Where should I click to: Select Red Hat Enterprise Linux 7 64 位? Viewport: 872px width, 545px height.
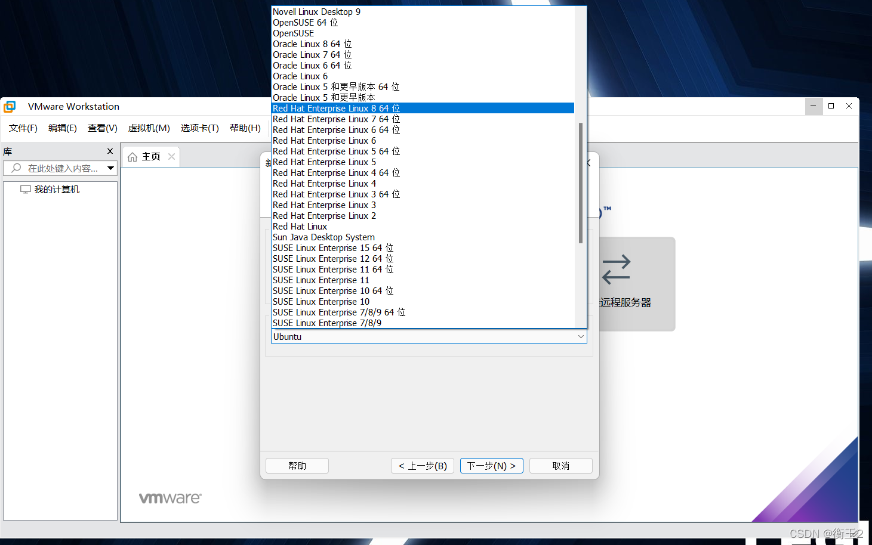(423, 119)
